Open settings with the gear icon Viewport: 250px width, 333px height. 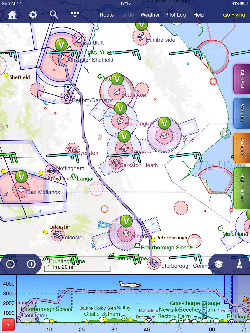click(33, 14)
